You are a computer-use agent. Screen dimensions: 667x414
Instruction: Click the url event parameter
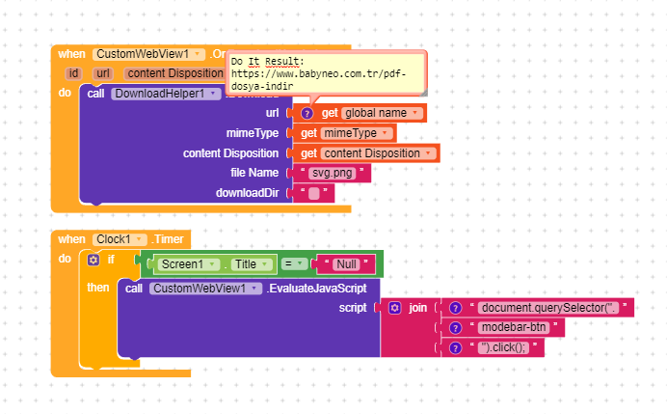pyautogui.click(x=103, y=73)
